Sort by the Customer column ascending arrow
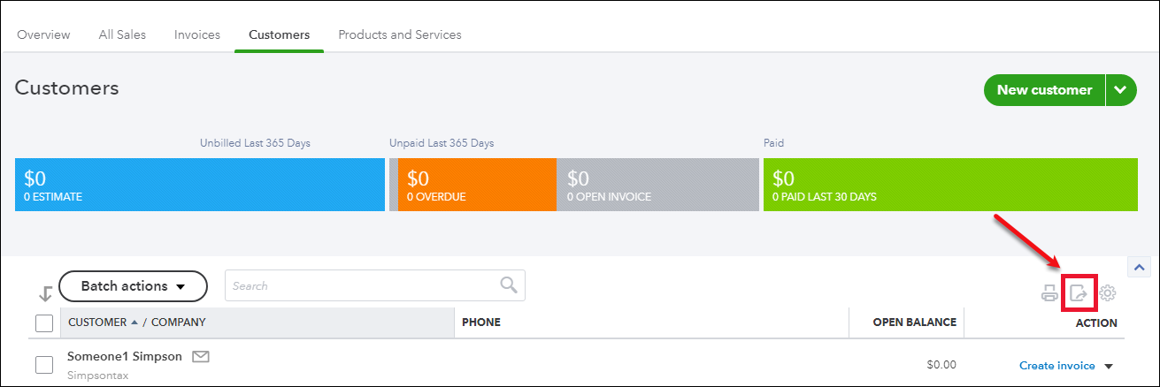The width and height of the screenshot is (1160, 387). (x=134, y=322)
